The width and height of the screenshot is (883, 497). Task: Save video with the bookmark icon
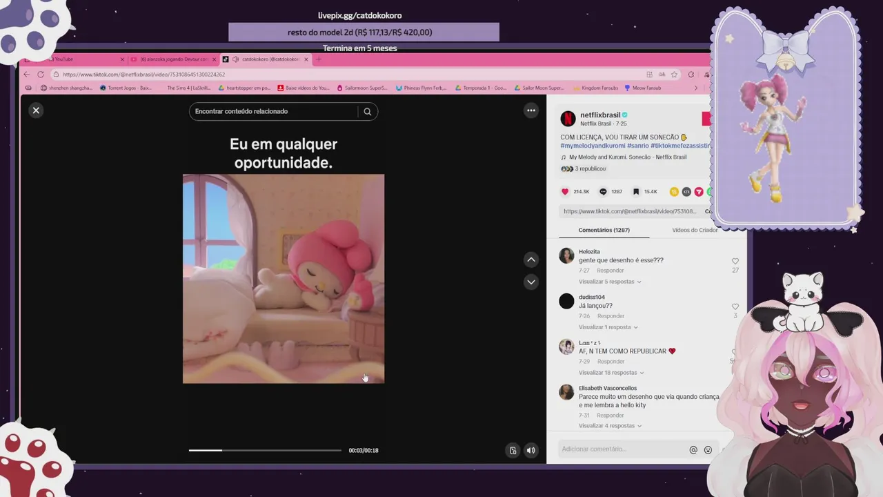click(636, 192)
